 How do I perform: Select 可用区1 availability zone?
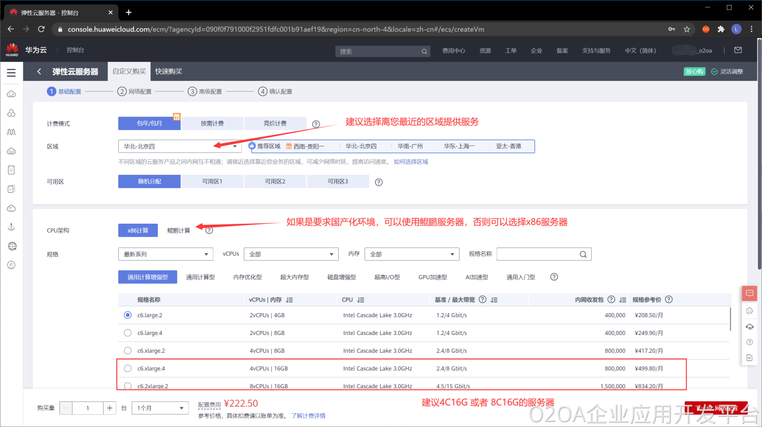point(212,181)
